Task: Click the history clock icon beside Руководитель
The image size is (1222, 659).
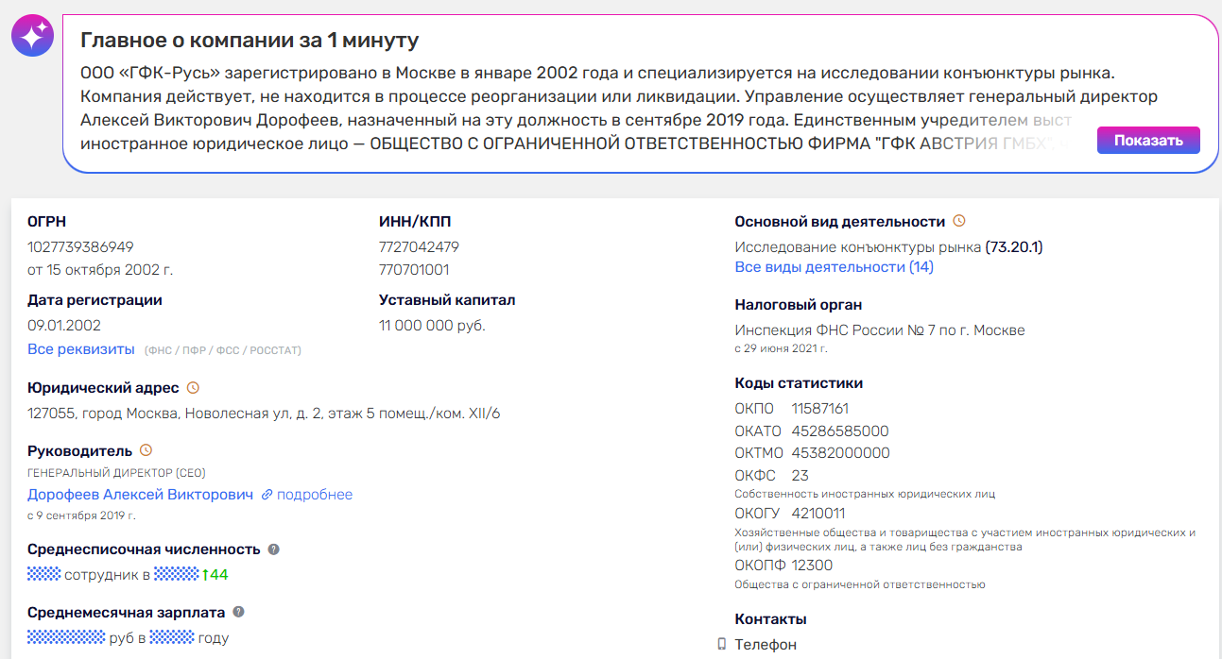Action: coord(146,450)
